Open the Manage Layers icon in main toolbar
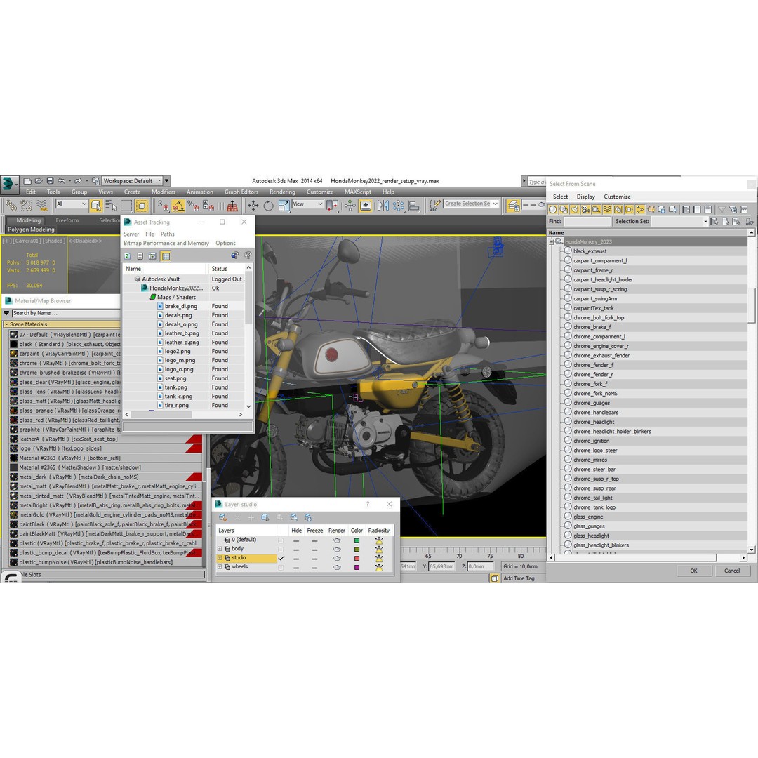758x758 pixels. click(x=513, y=206)
